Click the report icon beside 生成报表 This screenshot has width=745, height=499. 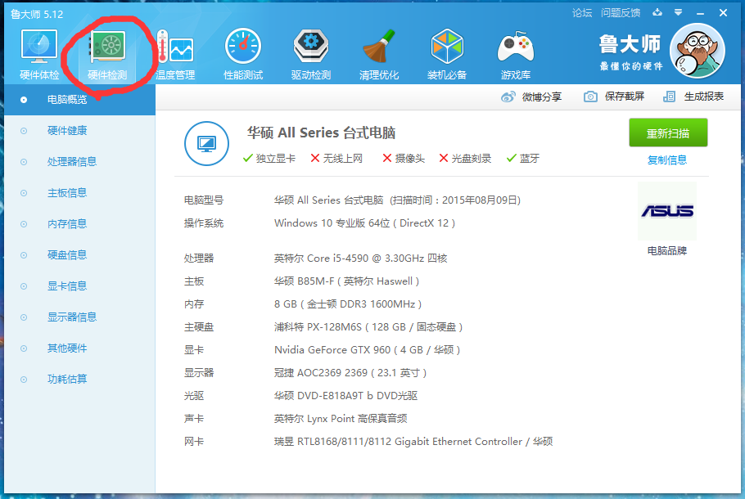pos(669,97)
